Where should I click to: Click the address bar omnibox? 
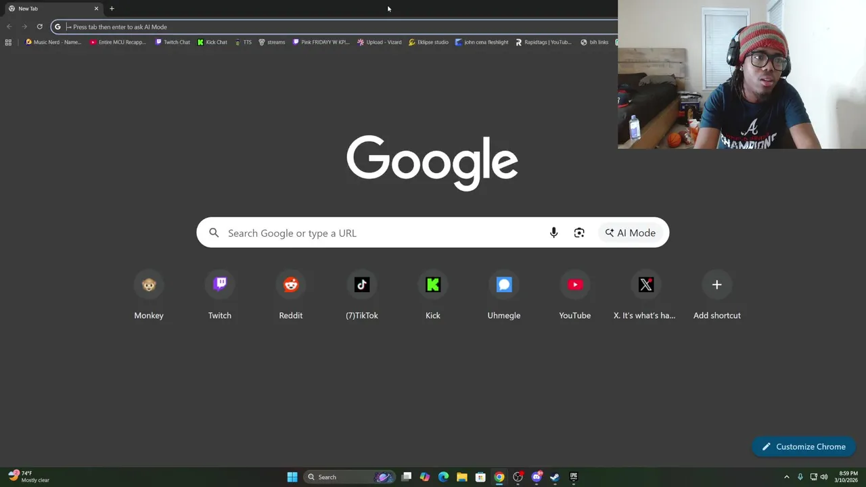[x=335, y=26]
